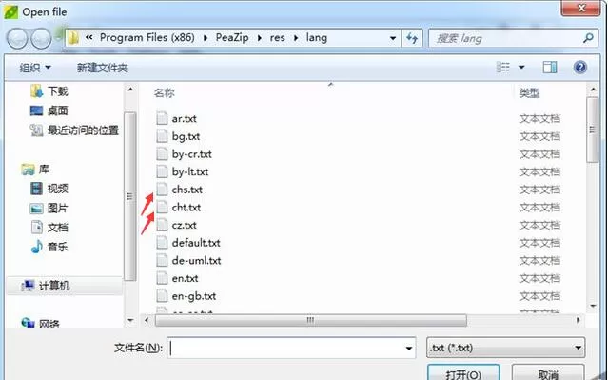Image resolution: width=608 pixels, height=380 pixels.
Task: Click the file icon of default.txt
Action: [162, 243]
